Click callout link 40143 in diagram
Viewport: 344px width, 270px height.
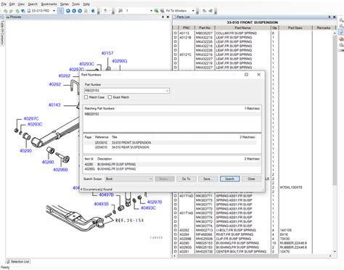pos(54,105)
